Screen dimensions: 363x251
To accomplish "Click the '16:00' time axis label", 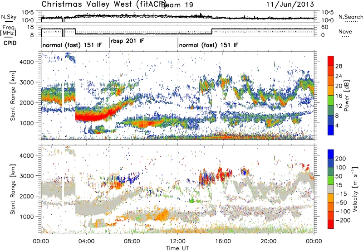I will (x=223, y=241).
